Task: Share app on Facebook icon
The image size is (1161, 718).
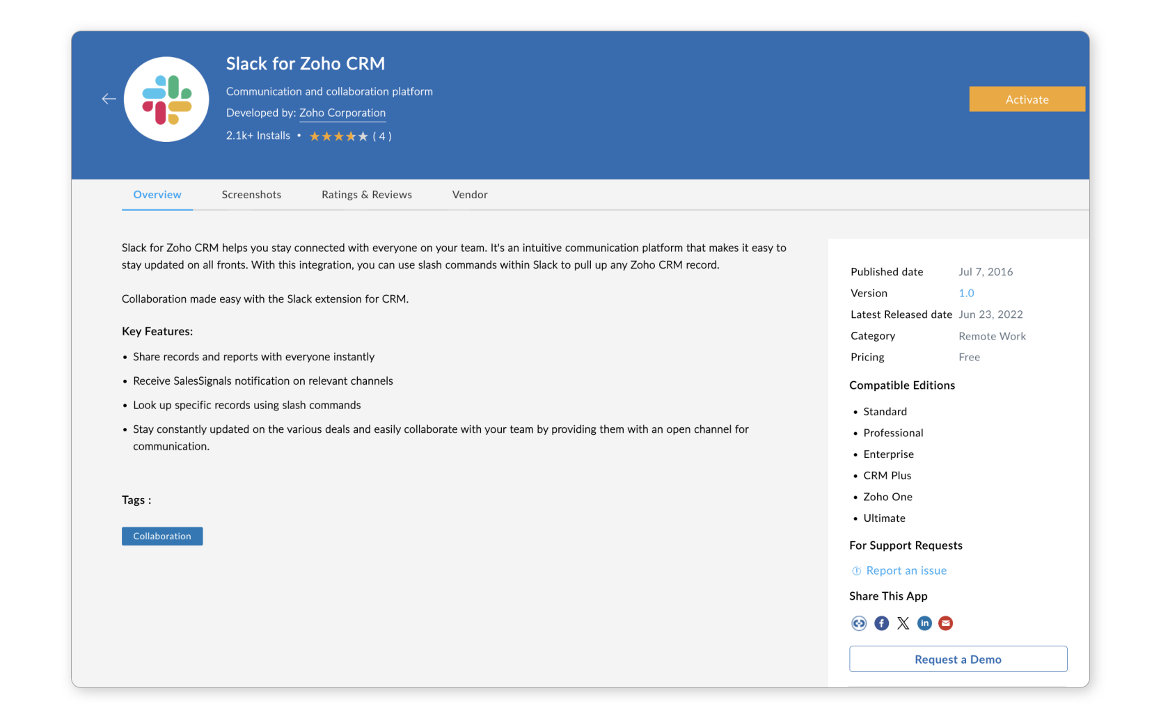Action: coord(881,623)
